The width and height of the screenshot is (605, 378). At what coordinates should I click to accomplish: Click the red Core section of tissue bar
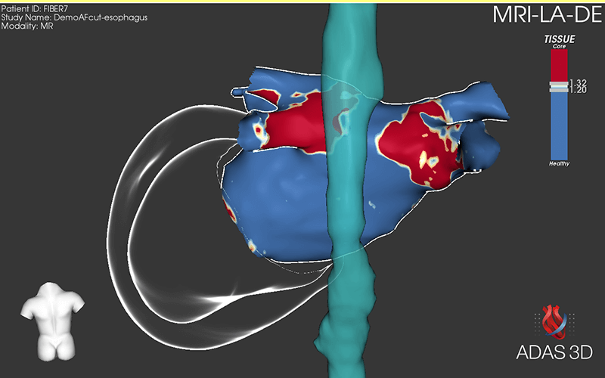pyautogui.click(x=560, y=66)
